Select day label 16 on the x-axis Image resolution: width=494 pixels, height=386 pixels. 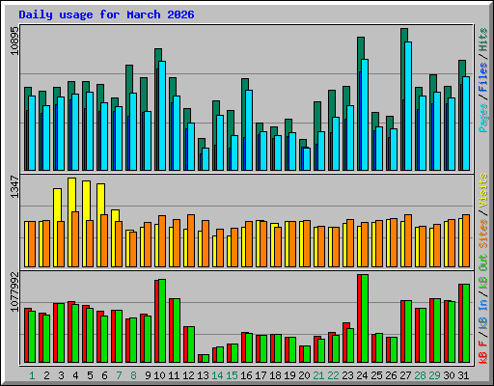click(246, 375)
